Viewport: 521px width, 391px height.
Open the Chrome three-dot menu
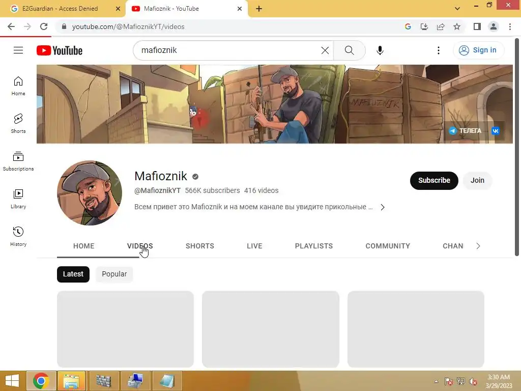(510, 26)
